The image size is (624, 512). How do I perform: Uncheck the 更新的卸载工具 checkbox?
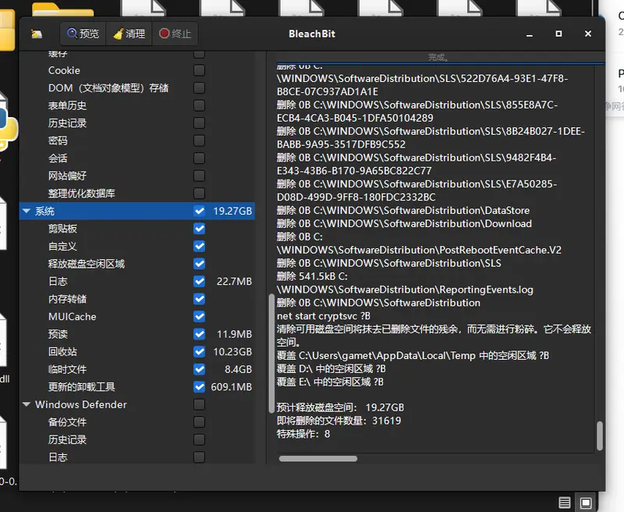[x=200, y=386]
